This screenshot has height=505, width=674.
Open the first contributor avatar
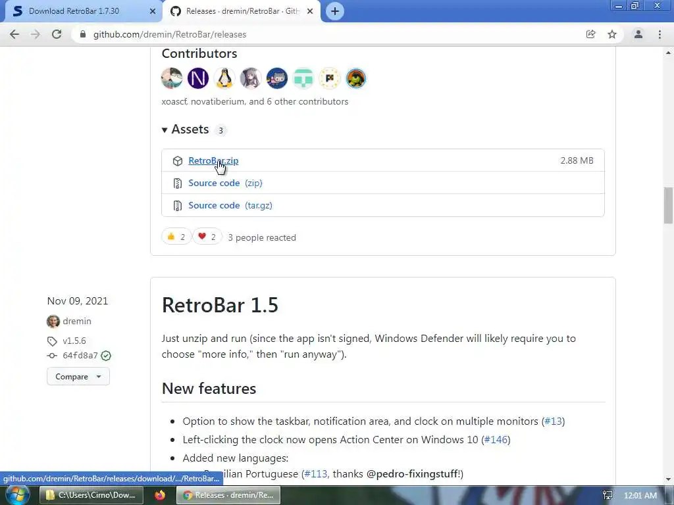172,79
